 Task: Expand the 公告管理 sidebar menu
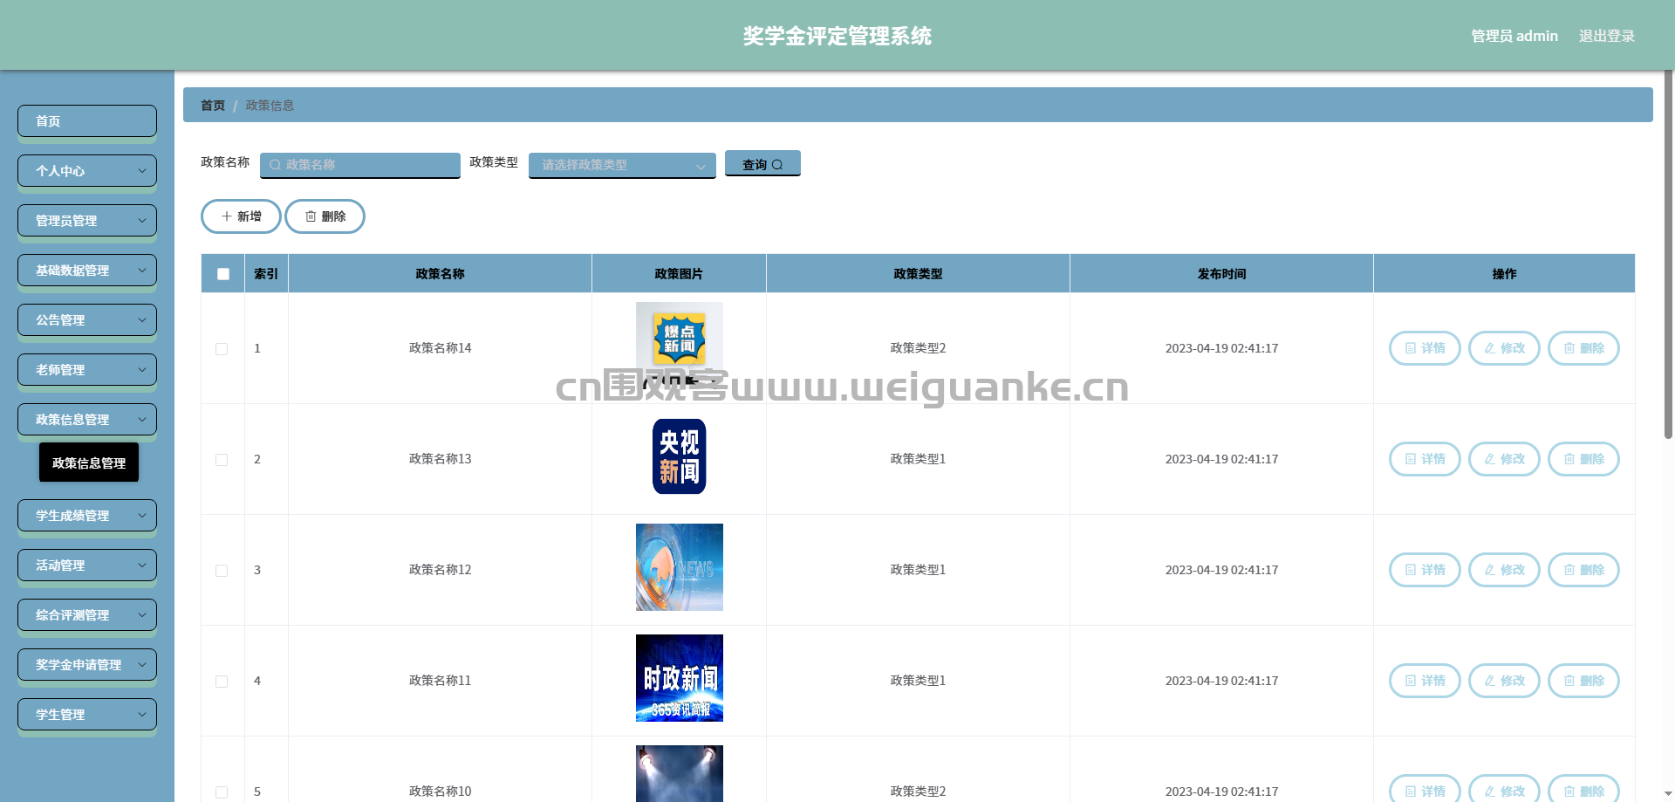[87, 320]
